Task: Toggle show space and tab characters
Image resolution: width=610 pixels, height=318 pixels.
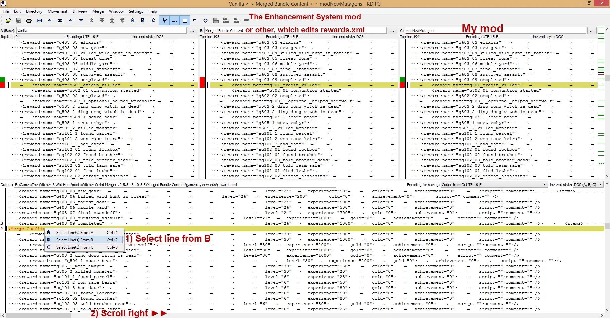Action: 174,20
